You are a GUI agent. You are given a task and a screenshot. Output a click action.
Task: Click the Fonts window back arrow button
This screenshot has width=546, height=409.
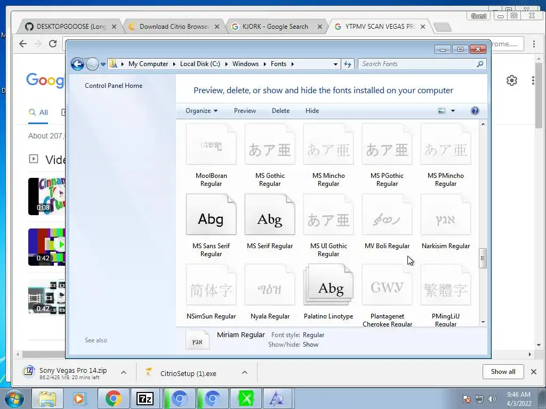pos(77,64)
